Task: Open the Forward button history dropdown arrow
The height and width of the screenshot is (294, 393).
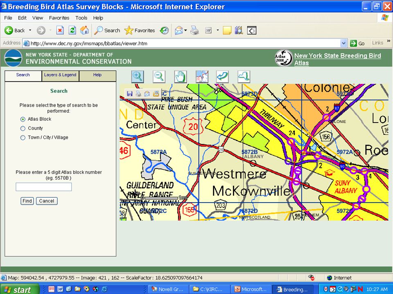Action: point(50,31)
